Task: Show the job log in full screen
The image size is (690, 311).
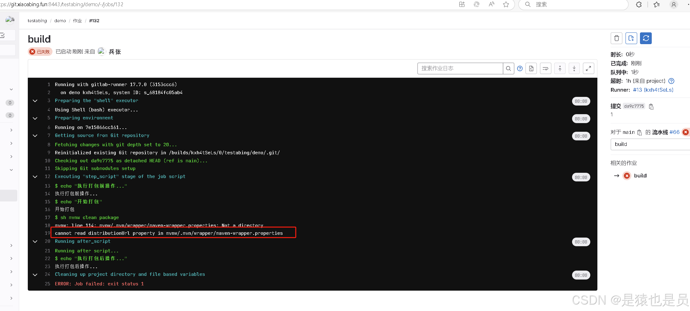Action: (x=588, y=68)
